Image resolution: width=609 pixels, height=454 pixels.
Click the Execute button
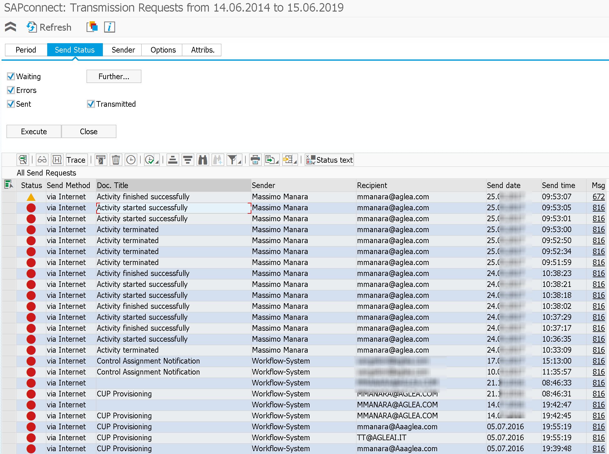pos(34,131)
